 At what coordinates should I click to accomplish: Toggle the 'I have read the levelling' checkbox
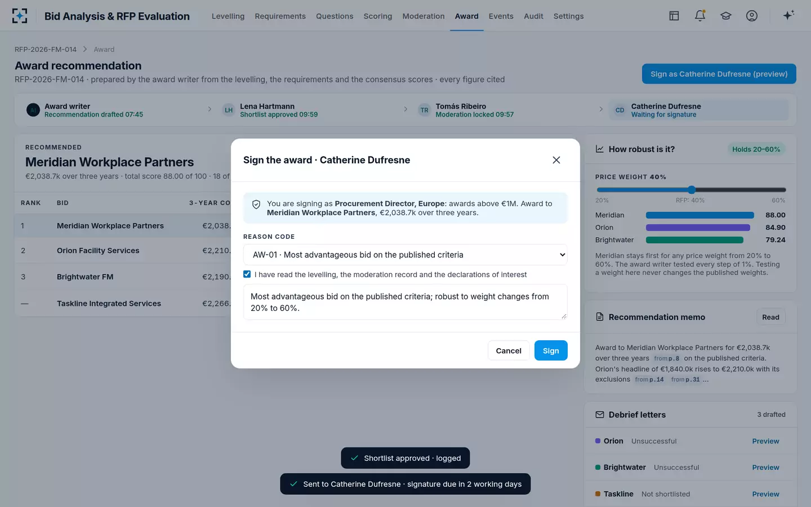tap(247, 274)
